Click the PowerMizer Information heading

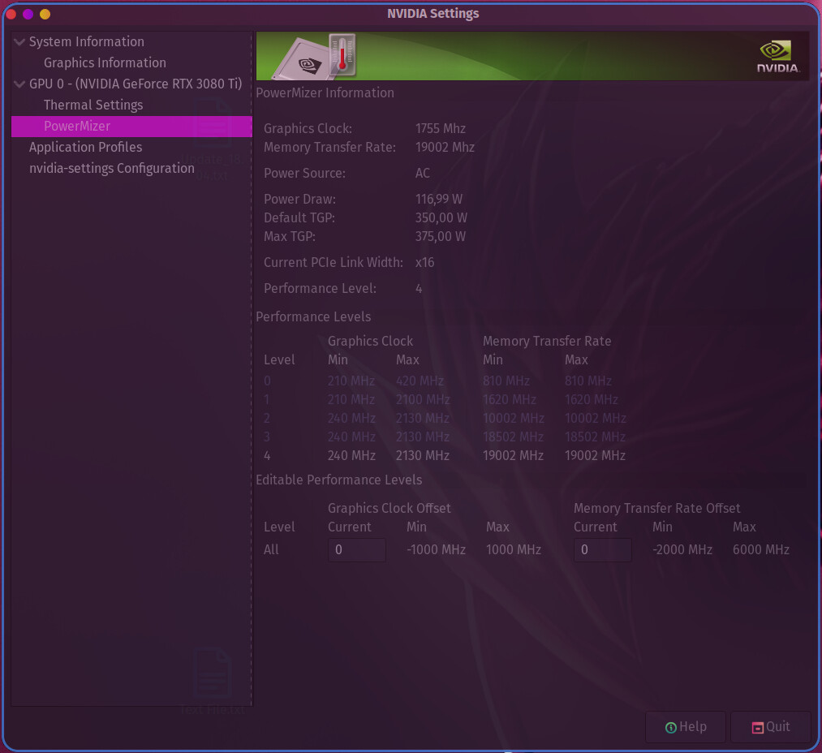coord(325,93)
